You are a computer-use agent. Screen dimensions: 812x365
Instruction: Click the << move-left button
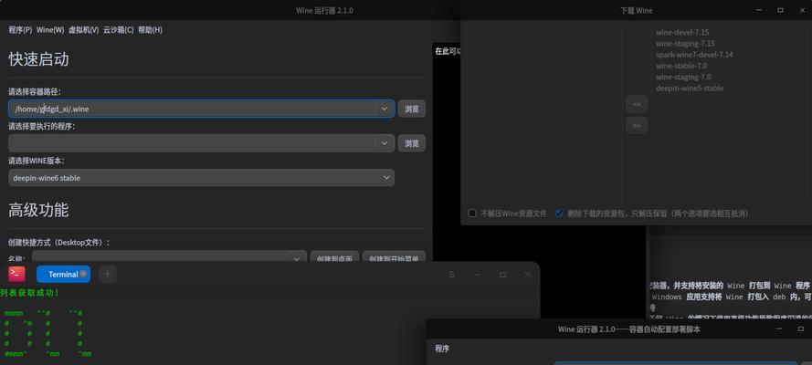click(637, 104)
